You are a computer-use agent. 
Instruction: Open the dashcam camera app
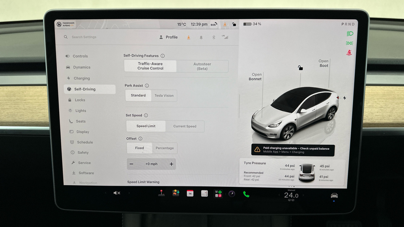pyautogui.click(x=232, y=194)
